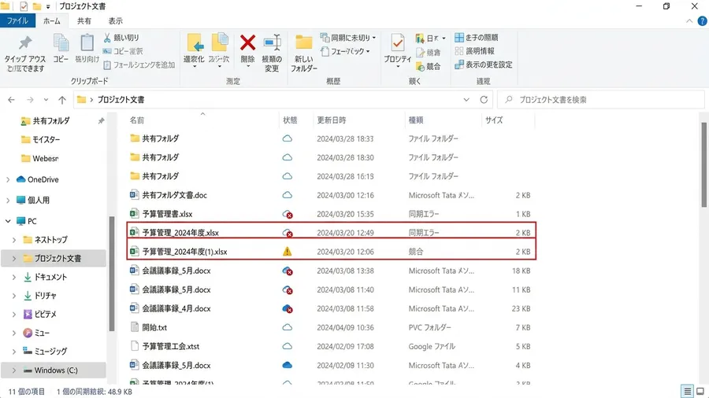Click the blue help question mark icon
Screen dimensions: 709x398
click(702, 20)
